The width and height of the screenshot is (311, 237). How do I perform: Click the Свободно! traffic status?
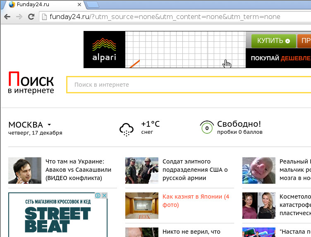click(239, 124)
